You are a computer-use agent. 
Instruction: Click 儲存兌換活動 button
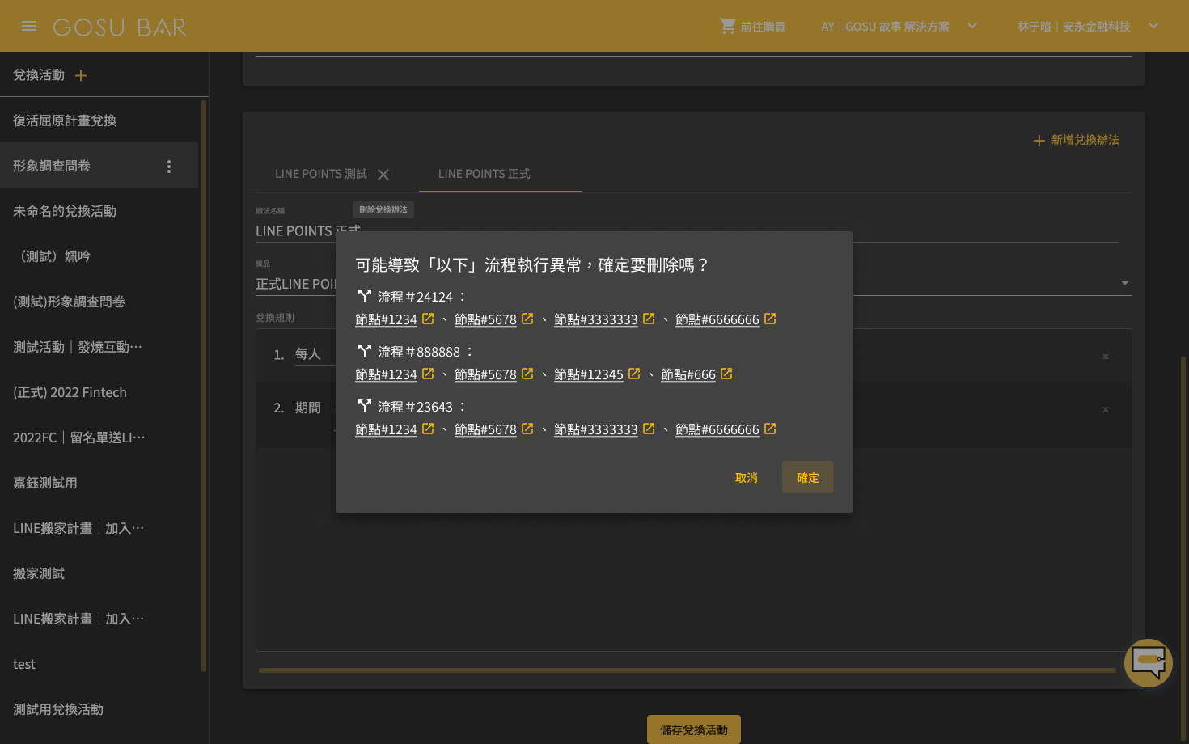click(694, 729)
